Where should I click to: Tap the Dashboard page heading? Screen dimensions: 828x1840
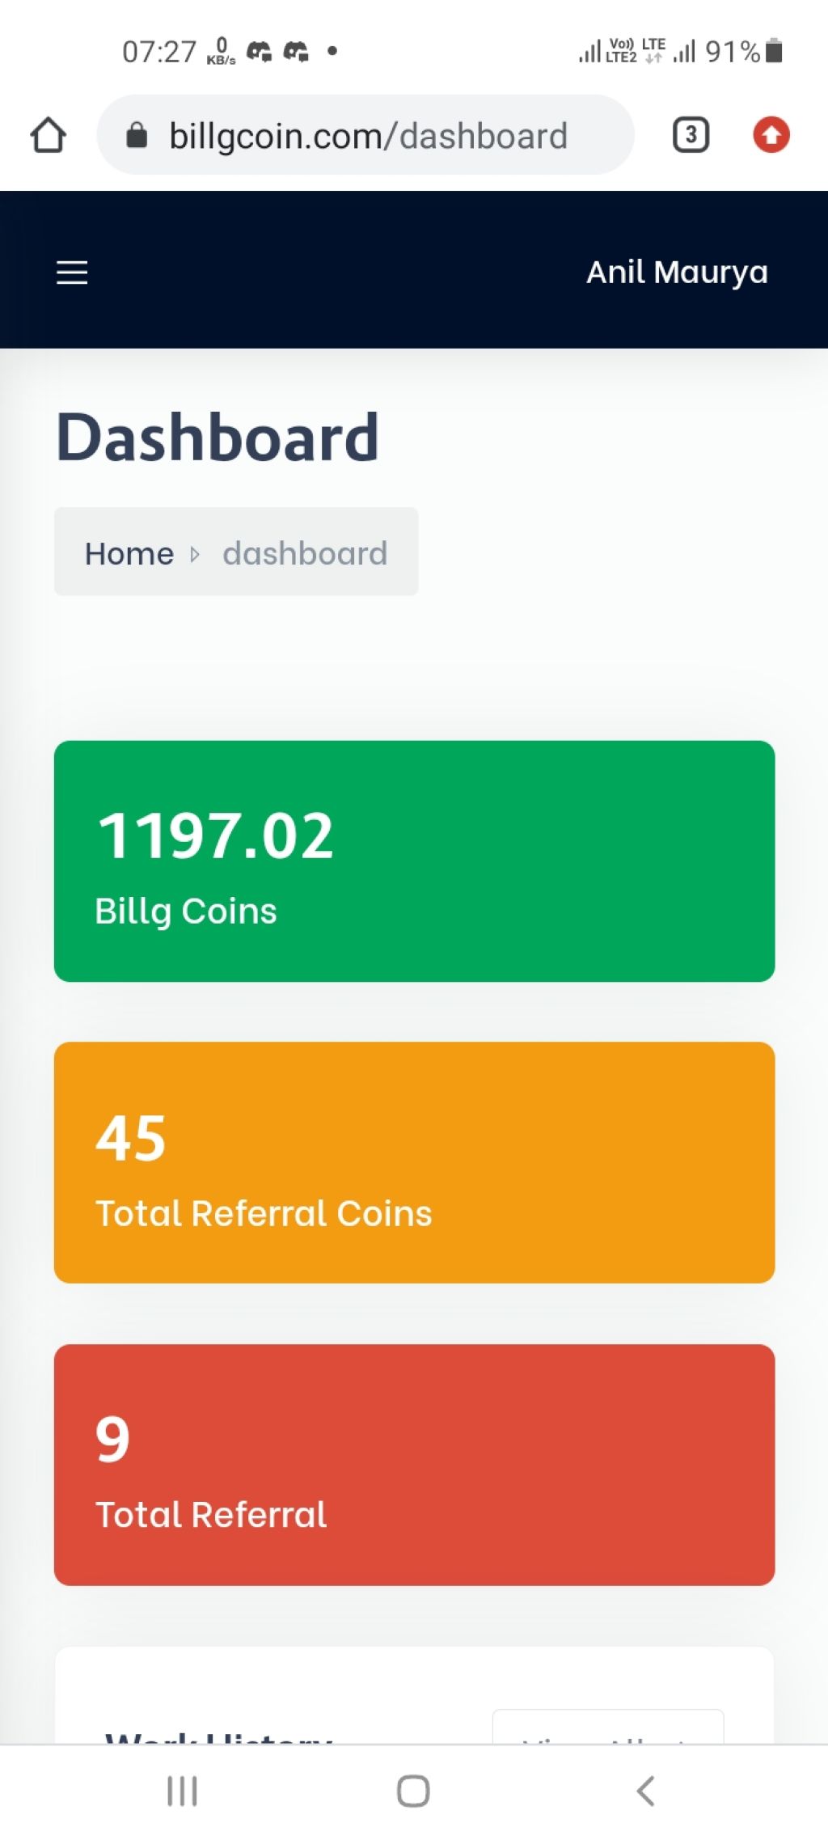218,438
